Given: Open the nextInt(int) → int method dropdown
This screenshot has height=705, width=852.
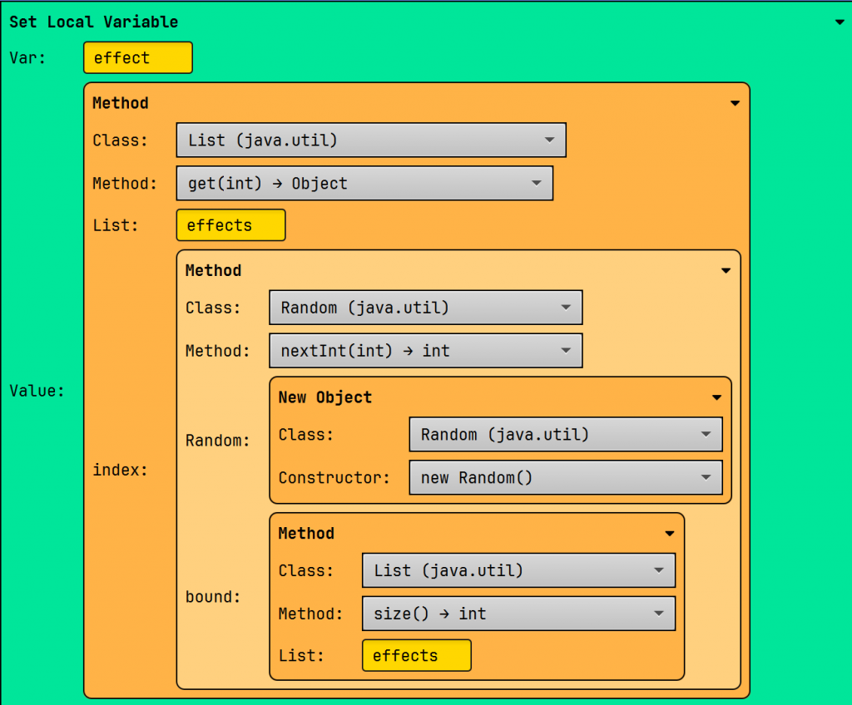Looking at the screenshot, I should click(425, 351).
